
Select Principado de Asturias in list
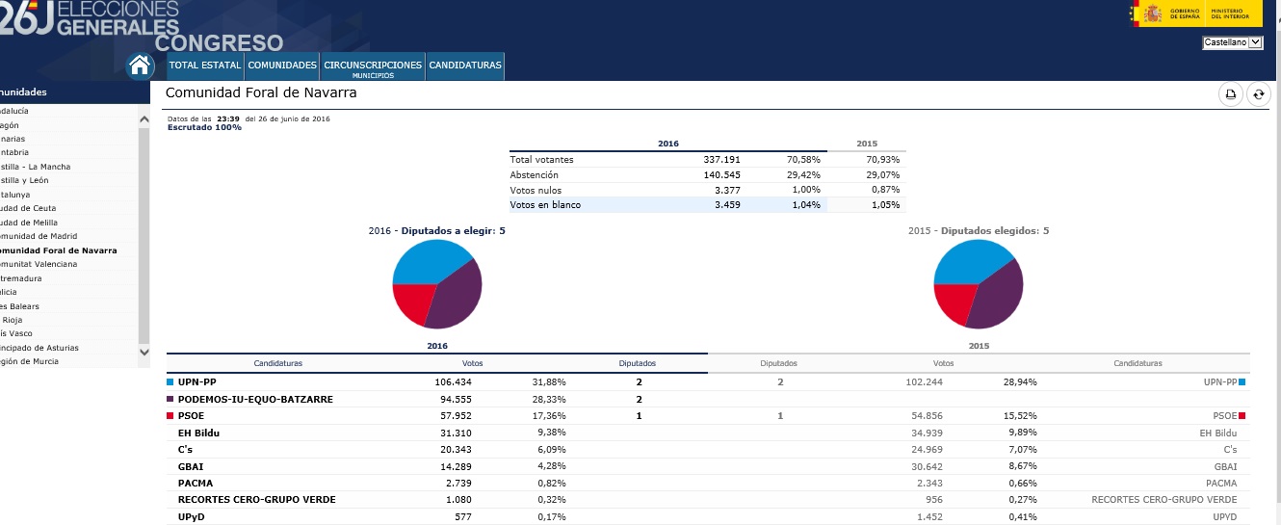[x=39, y=348]
